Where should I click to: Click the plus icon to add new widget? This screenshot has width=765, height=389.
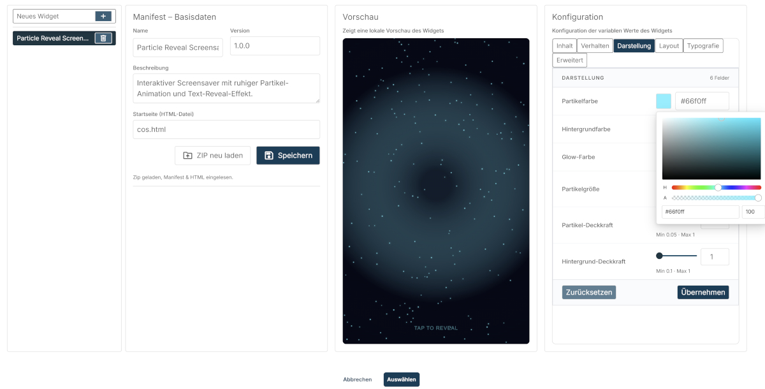pyautogui.click(x=103, y=16)
